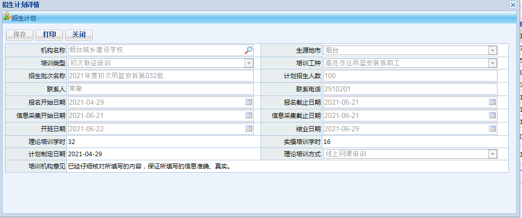This screenshot has width=522, height=218.
Task: Close the 招生计划详情 dialog window
Action: 513,5
